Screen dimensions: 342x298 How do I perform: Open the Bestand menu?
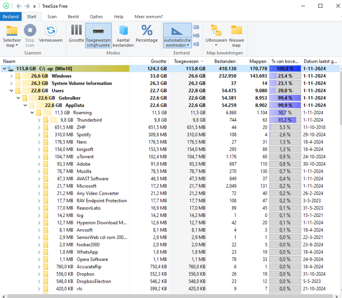pos(11,17)
